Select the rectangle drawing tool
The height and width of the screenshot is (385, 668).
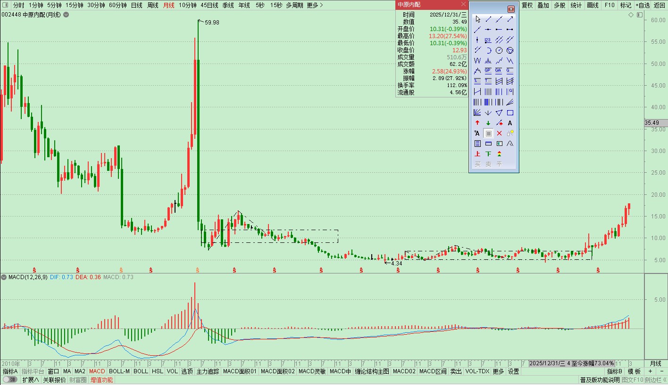point(510,112)
